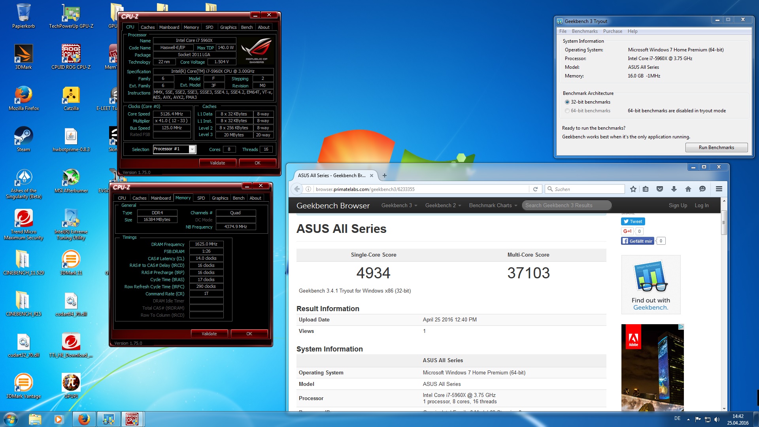Open CINEBENCH_11.529 folder icon
759x427 pixels.
pos(23,263)
